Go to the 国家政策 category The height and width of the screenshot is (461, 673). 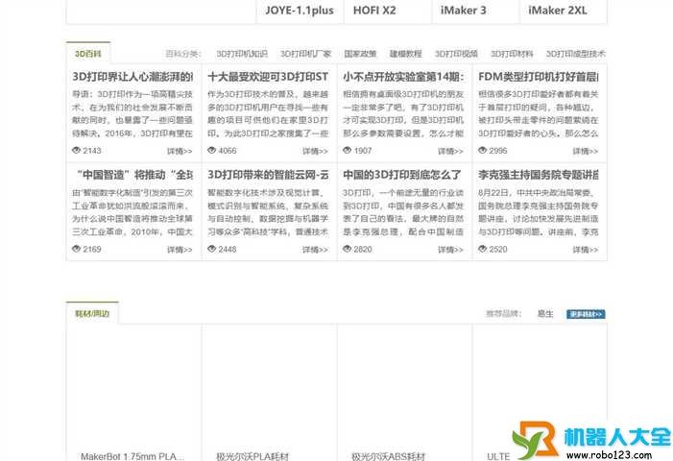[x=360, y=54]
